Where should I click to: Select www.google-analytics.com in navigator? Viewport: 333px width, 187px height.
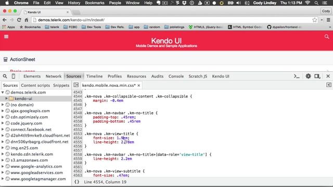(36, 166)
